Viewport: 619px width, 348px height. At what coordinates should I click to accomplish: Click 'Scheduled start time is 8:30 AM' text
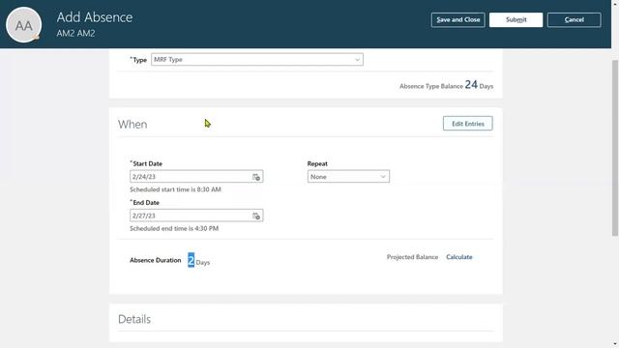coord(175,189)
